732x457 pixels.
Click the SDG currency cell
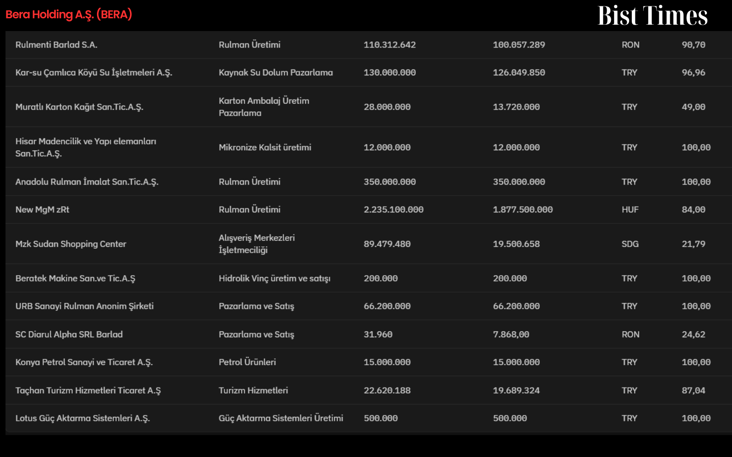tap(630, 244)
